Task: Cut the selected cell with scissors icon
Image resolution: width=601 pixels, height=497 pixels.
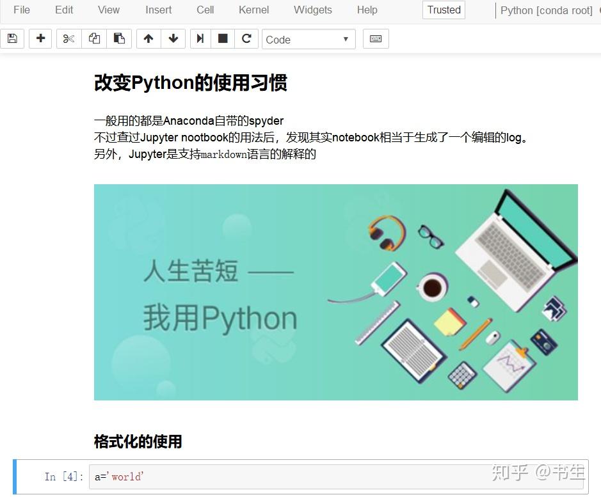Action: 68,38
